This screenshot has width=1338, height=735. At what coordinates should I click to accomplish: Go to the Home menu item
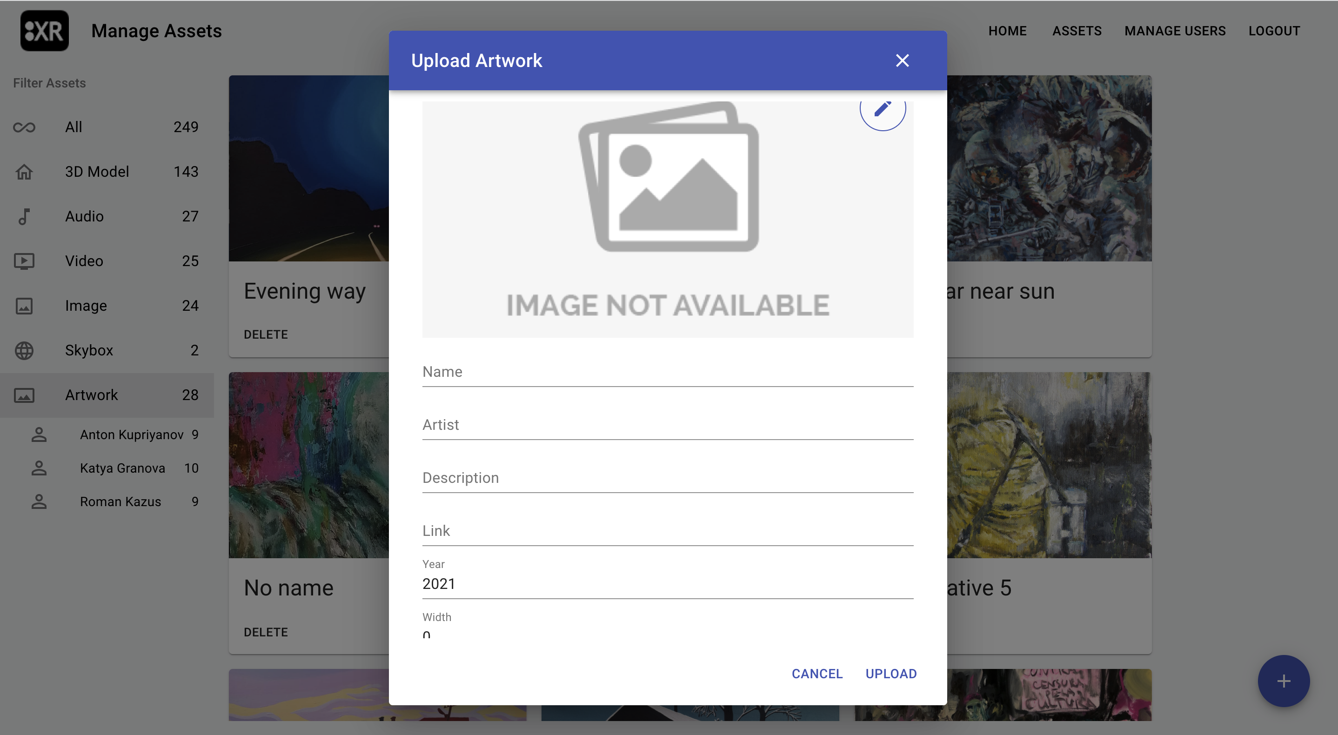pos(1007,31)
